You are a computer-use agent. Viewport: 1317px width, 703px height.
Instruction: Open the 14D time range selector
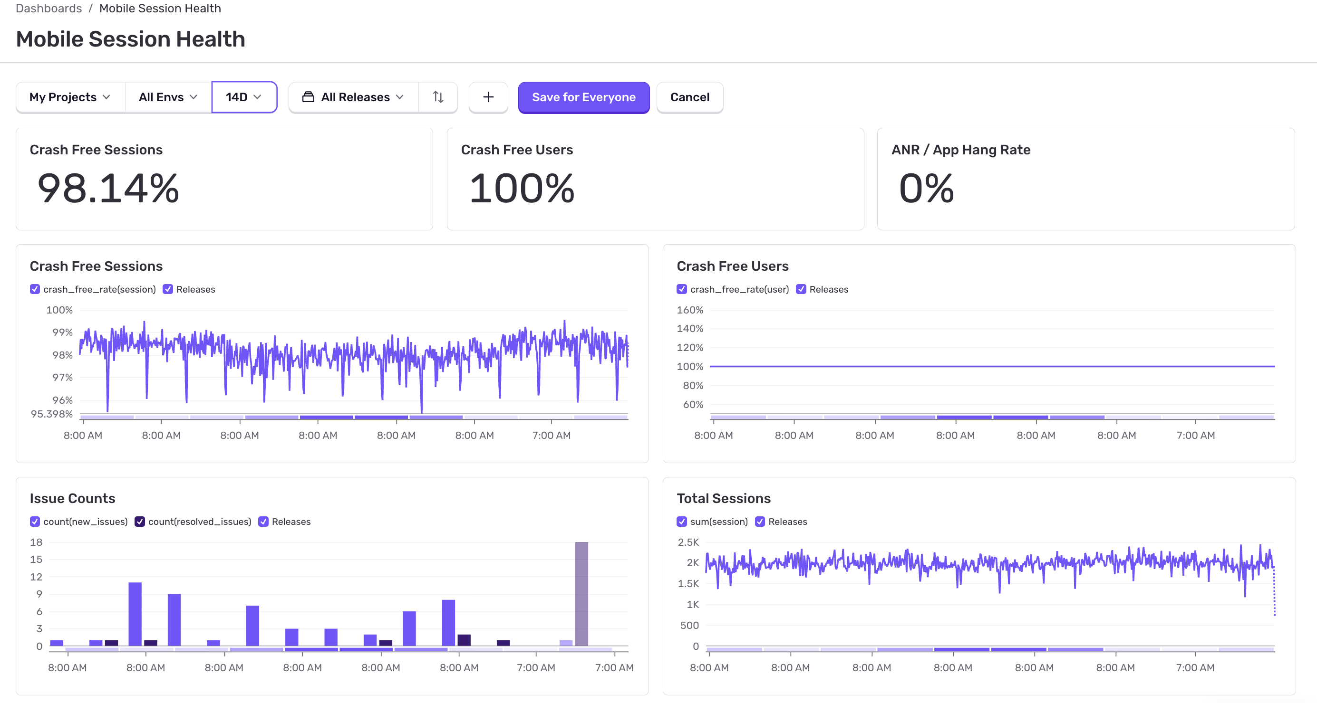coord(244,97)
